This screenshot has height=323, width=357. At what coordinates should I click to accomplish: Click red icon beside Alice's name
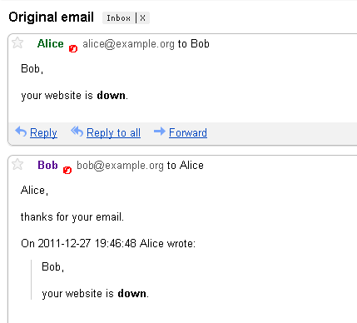tap(73, 48)
